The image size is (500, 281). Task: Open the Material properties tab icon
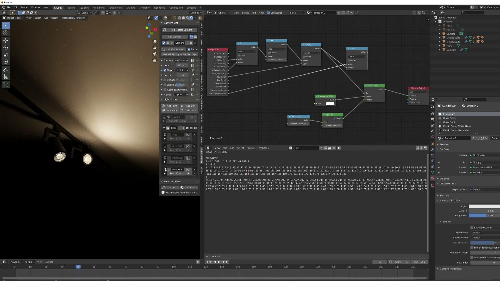point(433,178)
